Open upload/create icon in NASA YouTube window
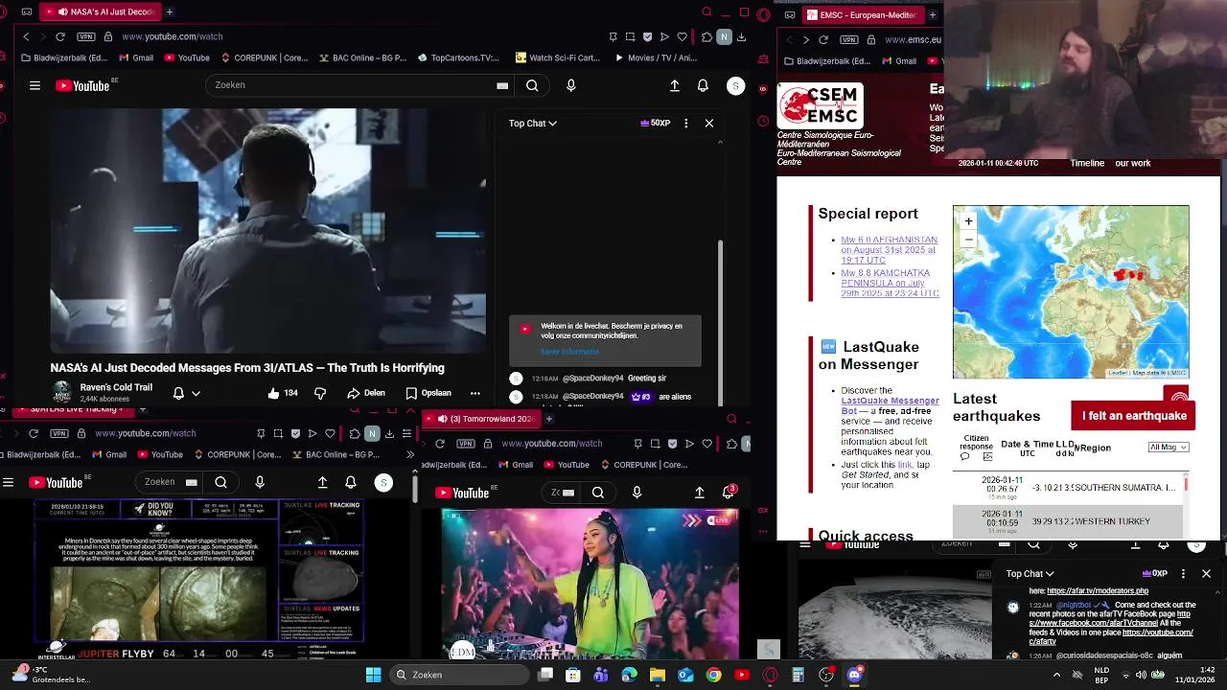This screenshot has width=1227, height=690. (x=675, y=85)
